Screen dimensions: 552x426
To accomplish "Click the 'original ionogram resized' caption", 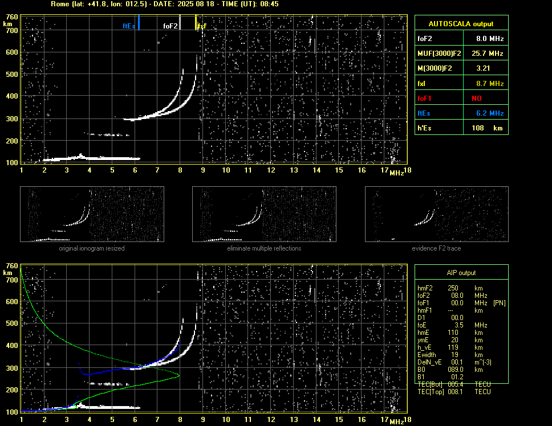I will pos(92,248).
